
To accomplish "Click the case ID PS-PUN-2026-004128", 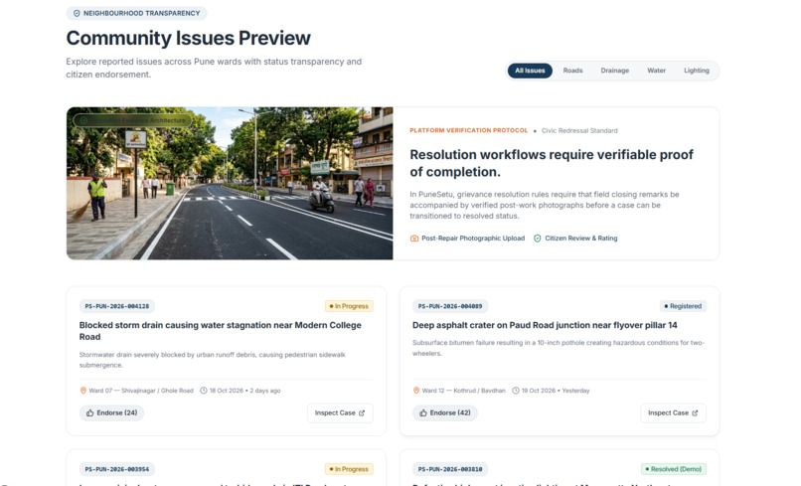I will pyautogui.click(x=117, y=306).
